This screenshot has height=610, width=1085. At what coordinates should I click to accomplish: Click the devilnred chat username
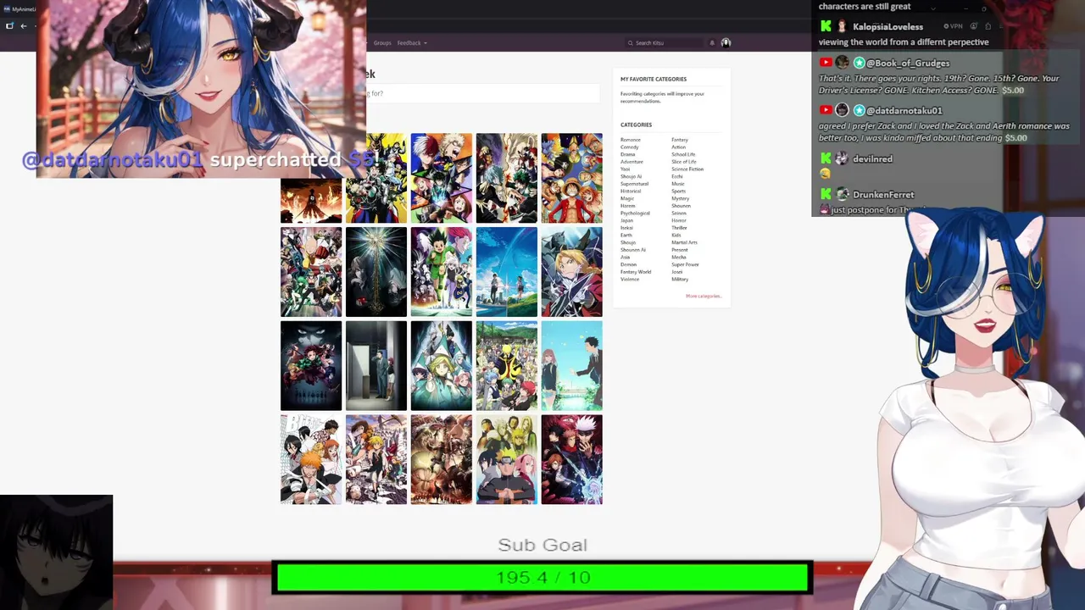(x=872, y=159)
